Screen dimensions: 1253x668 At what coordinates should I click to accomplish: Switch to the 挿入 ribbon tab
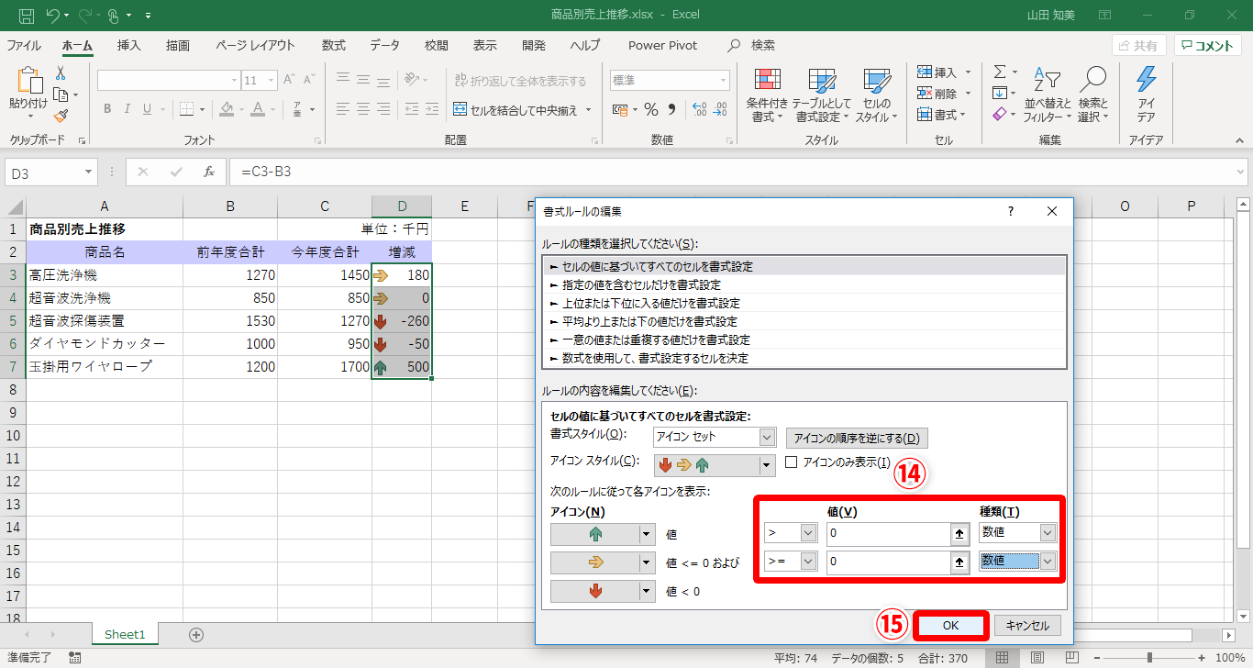coord(129,45)
